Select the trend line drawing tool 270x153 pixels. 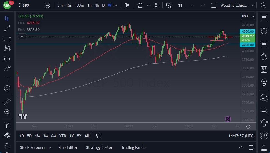pos(7,28)
